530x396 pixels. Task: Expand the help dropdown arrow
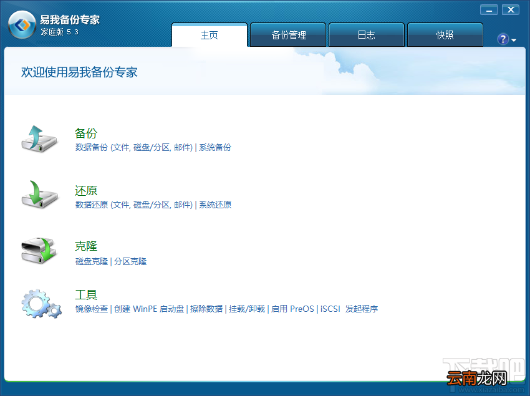[514, 41]
